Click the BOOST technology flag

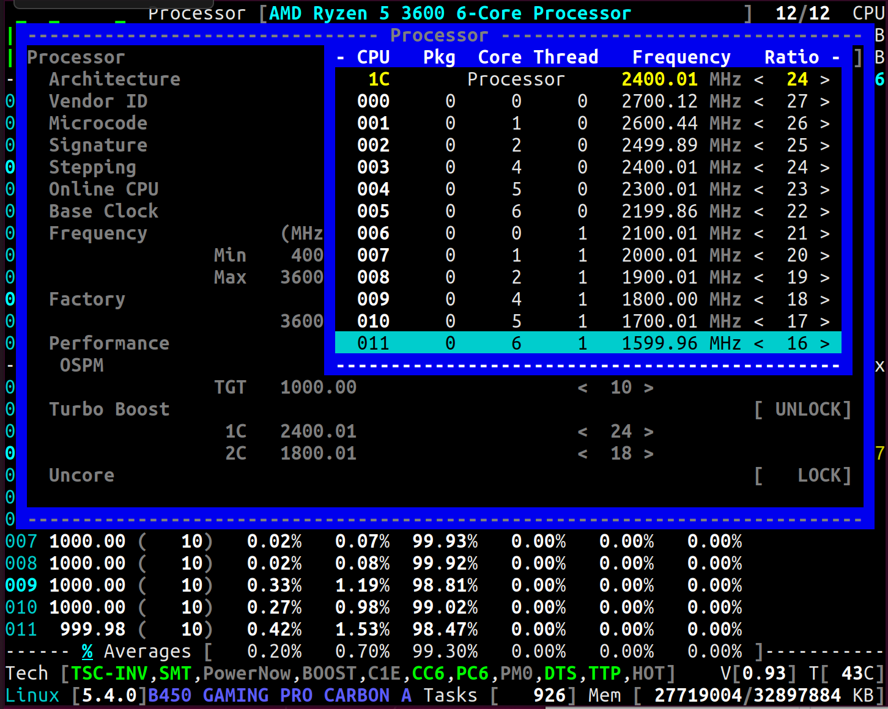[x=329, y=674]
